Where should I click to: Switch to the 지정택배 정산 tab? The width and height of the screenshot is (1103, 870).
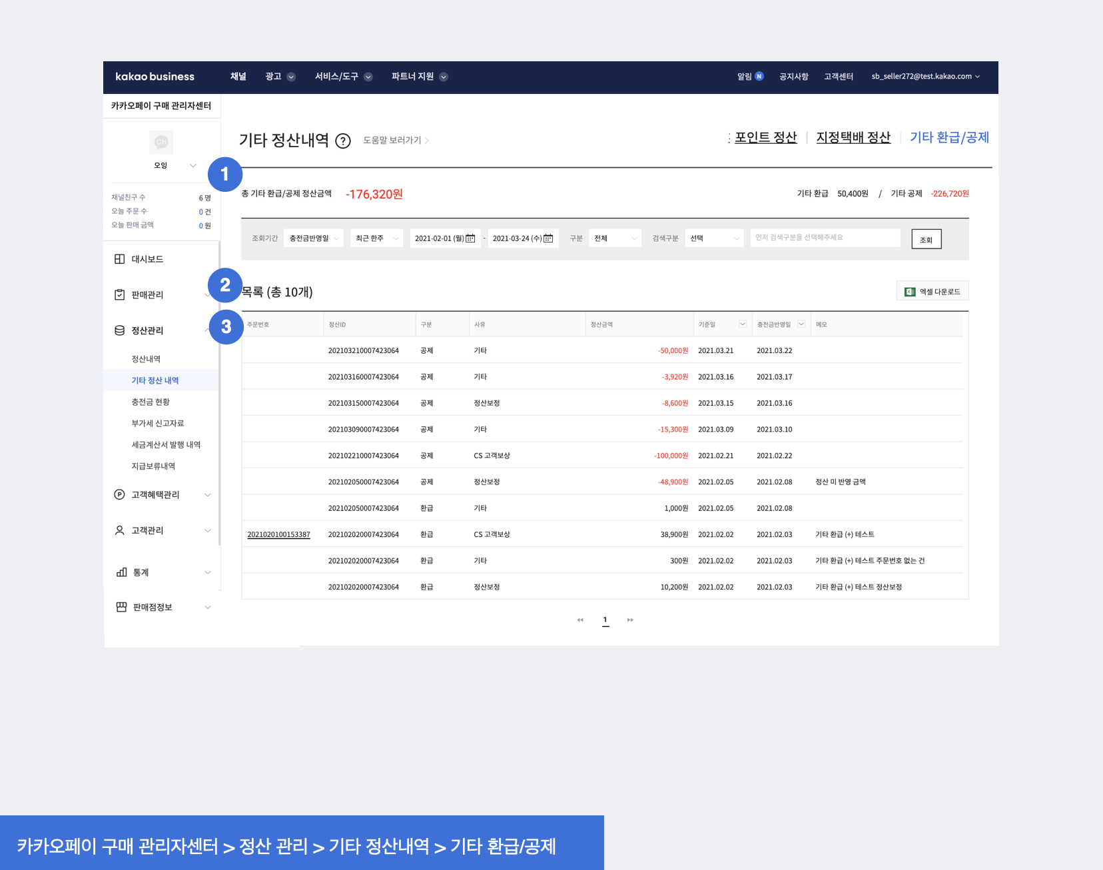(853, 137)
